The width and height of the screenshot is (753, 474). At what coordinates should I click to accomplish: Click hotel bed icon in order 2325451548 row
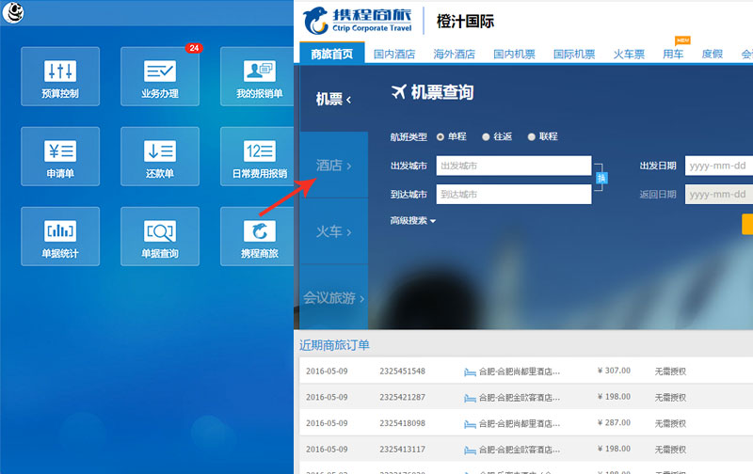[x=470, y=371]
